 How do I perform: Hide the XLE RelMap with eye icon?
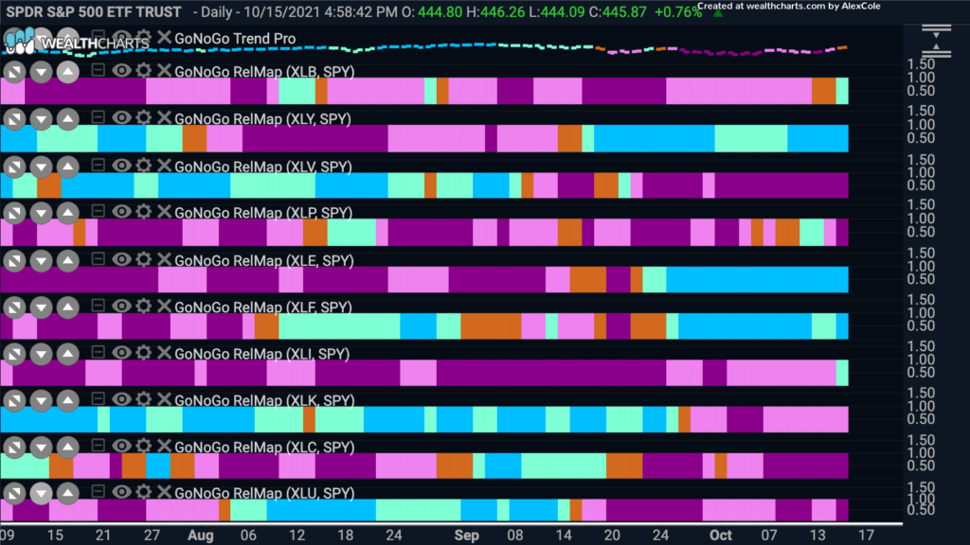tap(121, 259)
